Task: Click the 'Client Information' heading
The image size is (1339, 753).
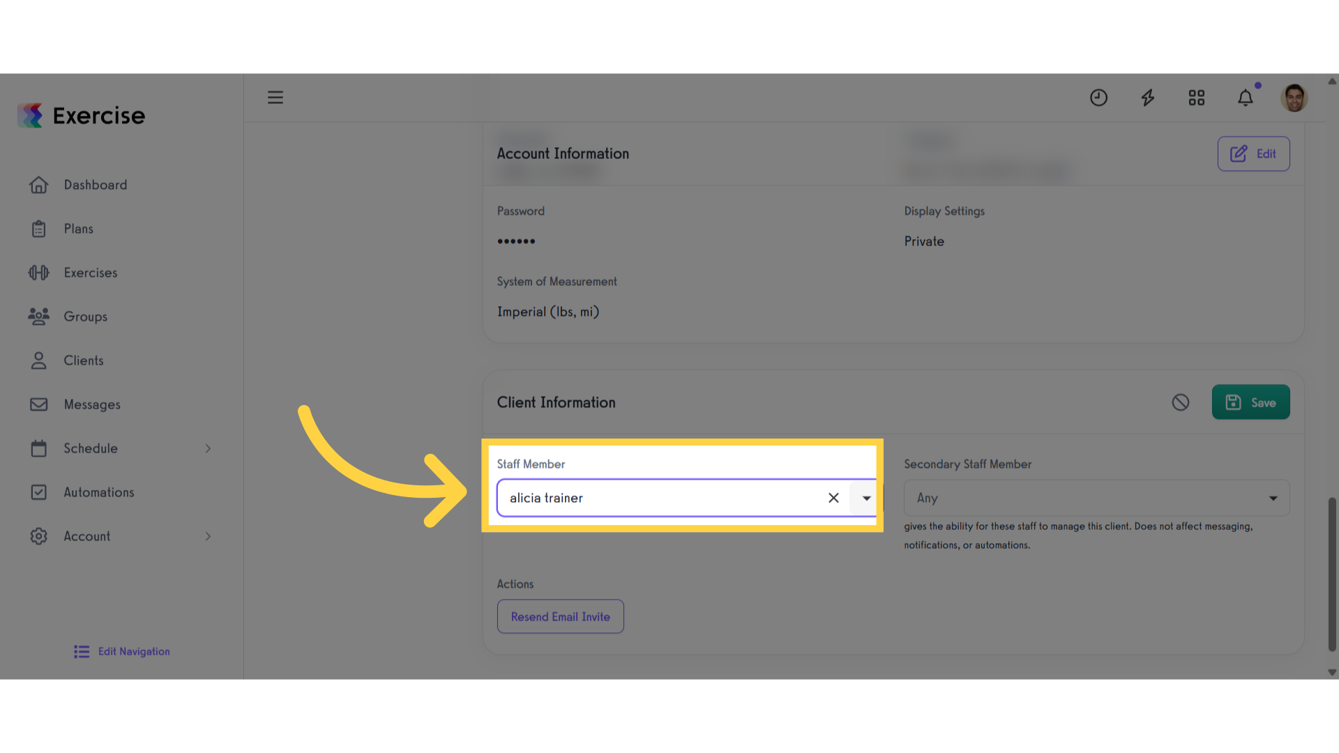Action: pyautogui.click(x=556, y=402)
